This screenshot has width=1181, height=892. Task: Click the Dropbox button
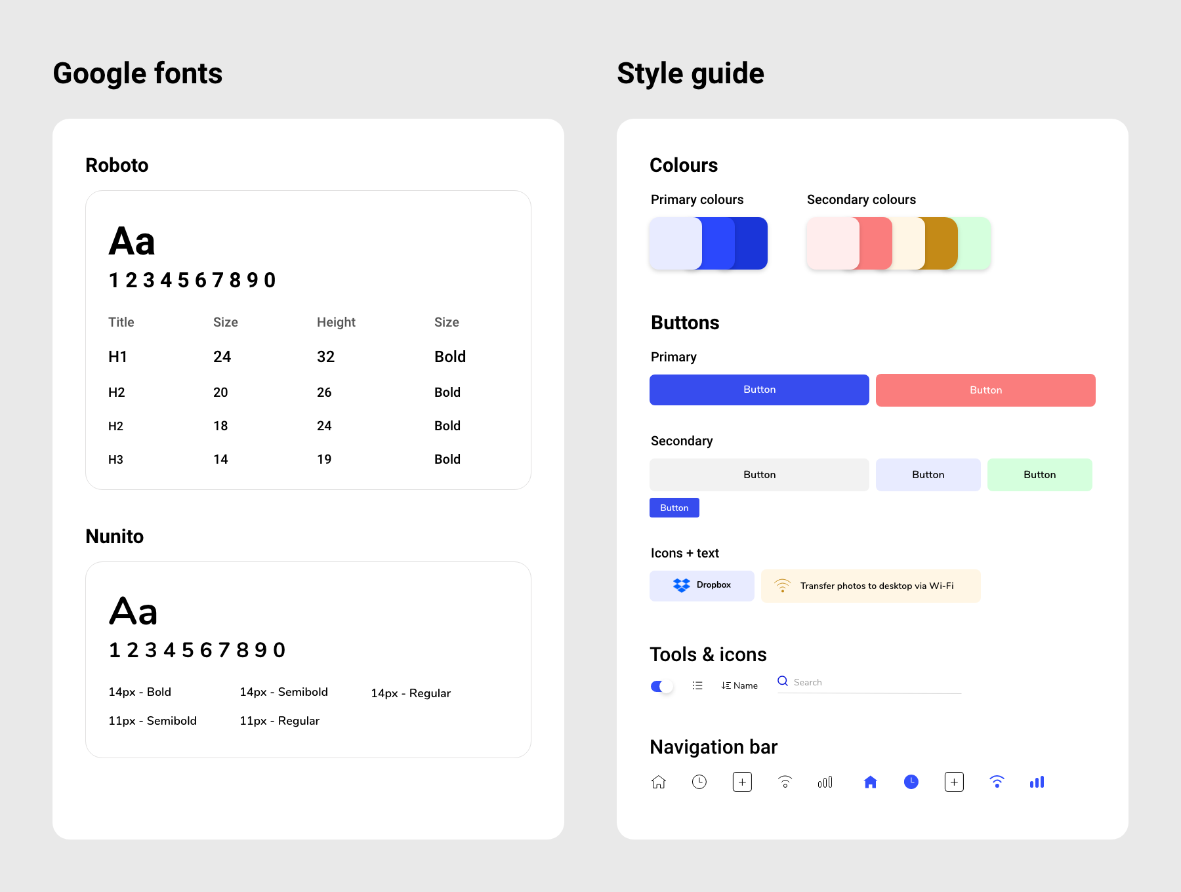click(702, 585)
